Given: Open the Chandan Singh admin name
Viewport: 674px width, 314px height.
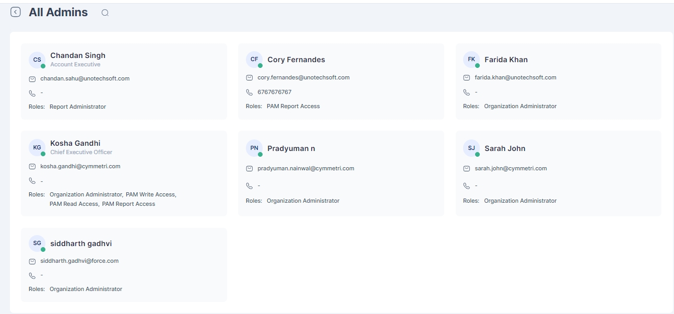Looking at the screenshot, I should (x=78, y=55).
